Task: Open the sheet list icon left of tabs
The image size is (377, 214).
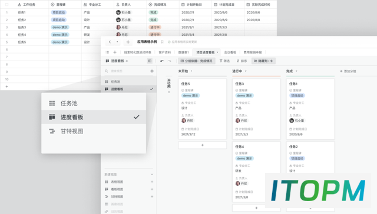Action: point(107,52)
